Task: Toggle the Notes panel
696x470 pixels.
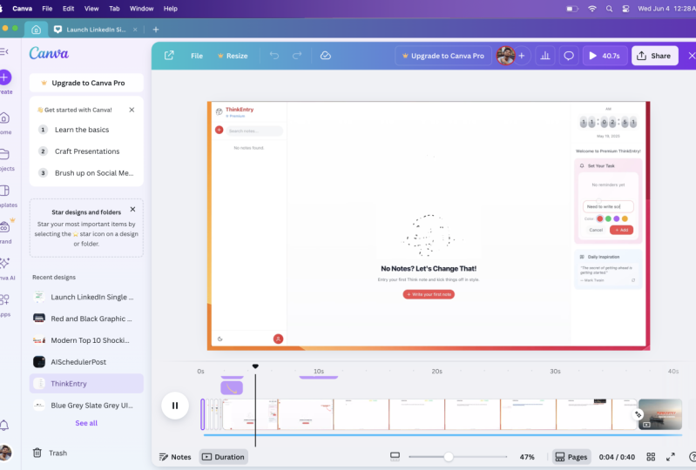Action: click(175, 457)
